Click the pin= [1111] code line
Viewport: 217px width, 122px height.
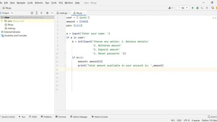(74, 26)
